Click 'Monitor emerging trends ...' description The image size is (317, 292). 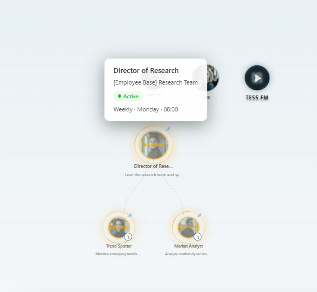[118, 254]
